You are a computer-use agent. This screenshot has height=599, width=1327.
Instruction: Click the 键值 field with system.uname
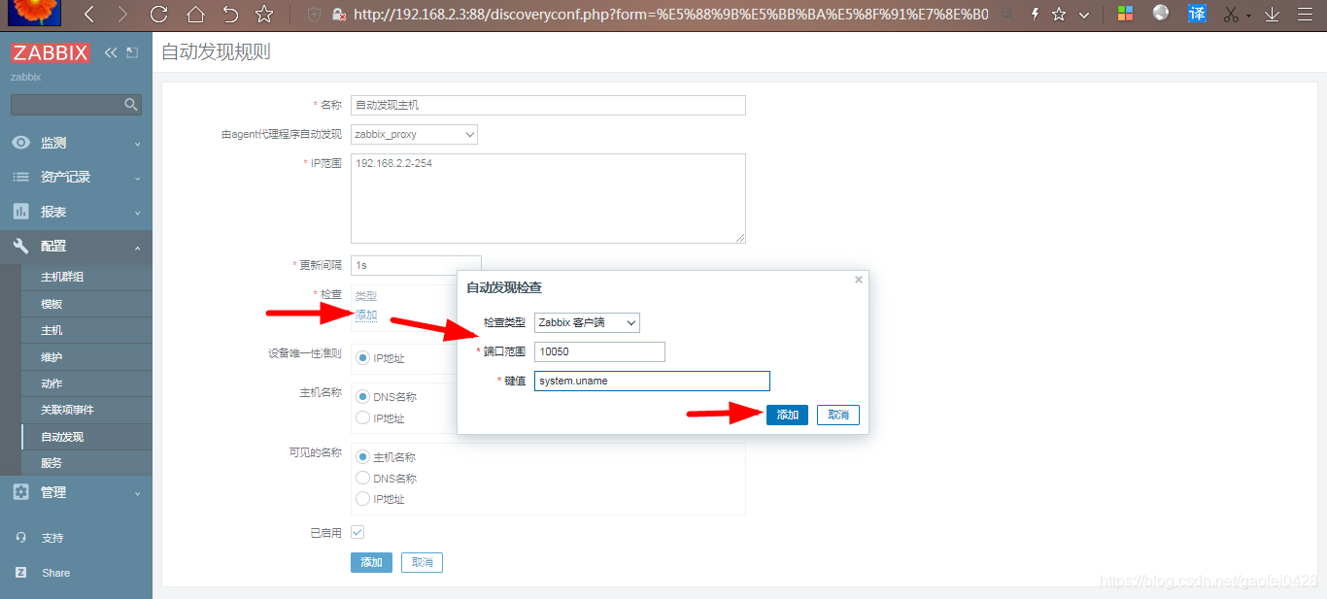coord(652,381)
